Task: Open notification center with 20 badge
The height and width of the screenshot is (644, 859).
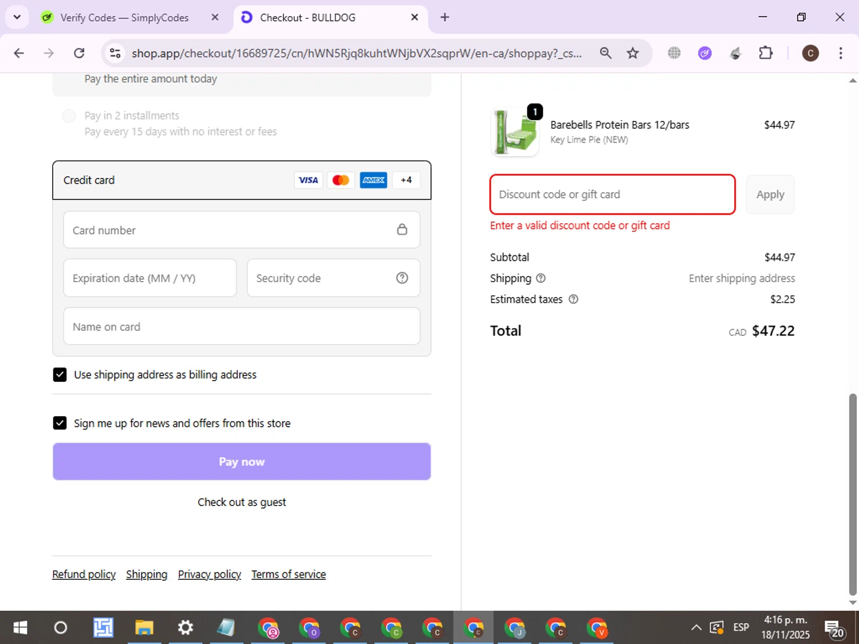Action: point(834,629)
